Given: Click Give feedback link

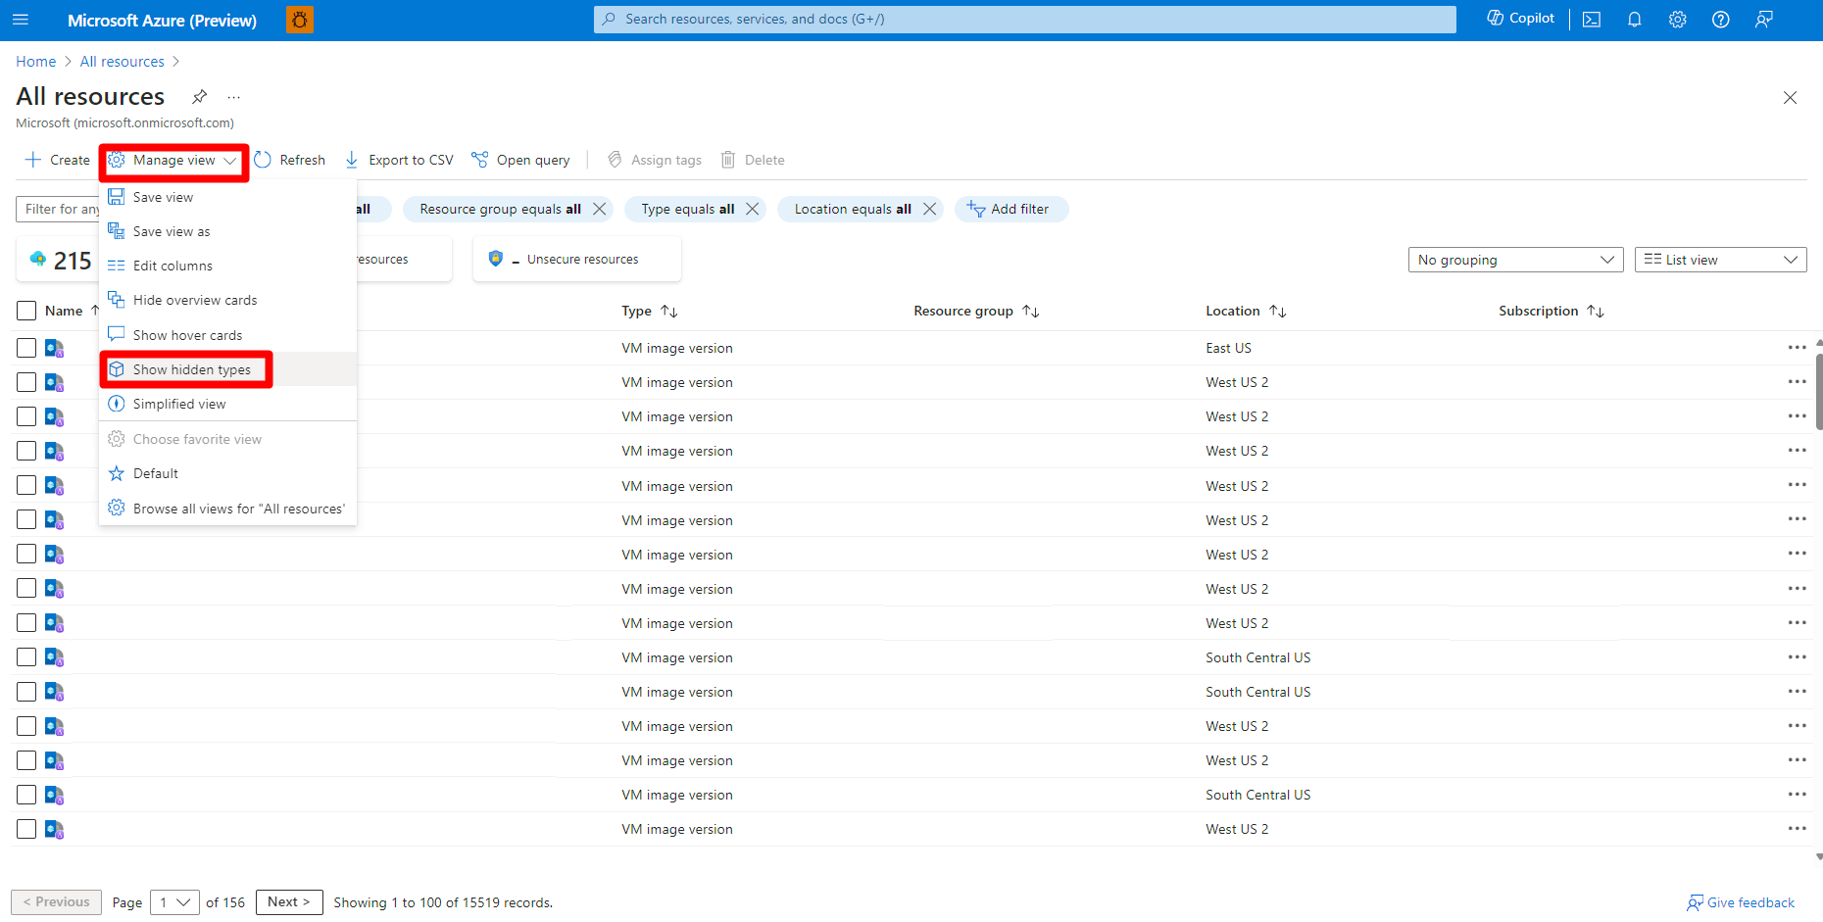Looking at the screenshot, I should (x=1741, y=902).
